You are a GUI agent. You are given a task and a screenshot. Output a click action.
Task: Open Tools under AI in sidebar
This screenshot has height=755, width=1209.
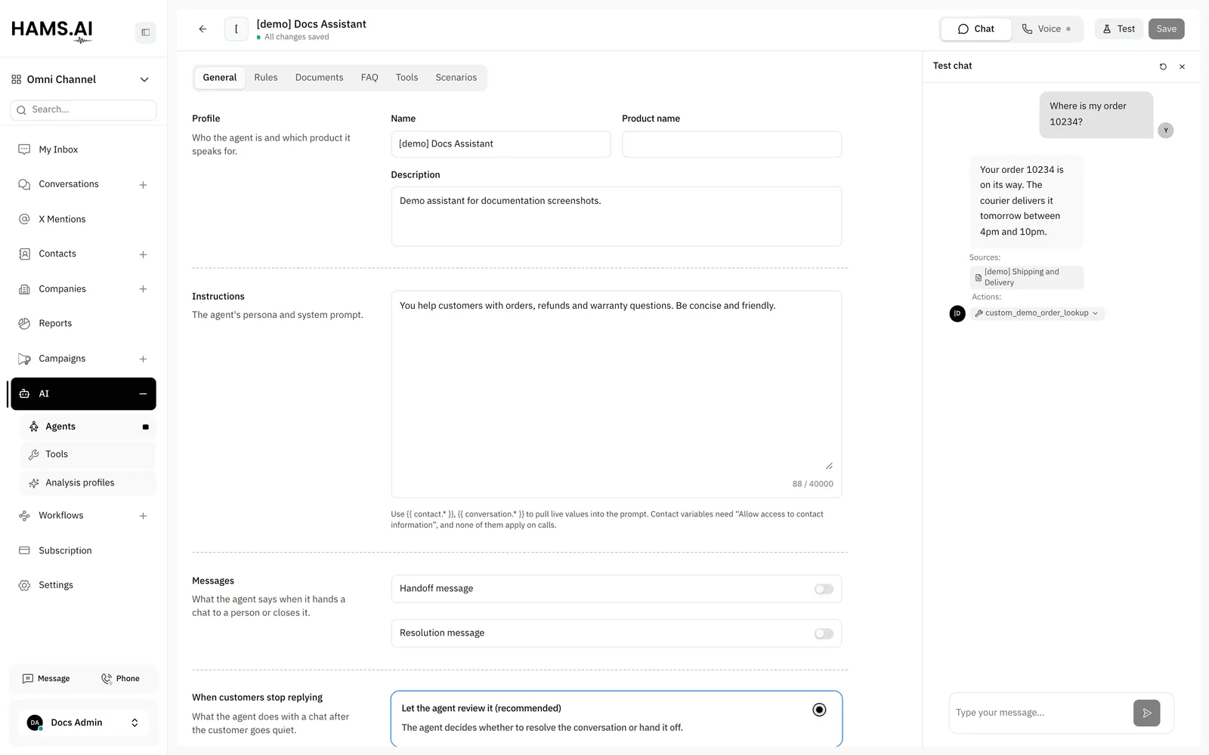coord(88,455)
